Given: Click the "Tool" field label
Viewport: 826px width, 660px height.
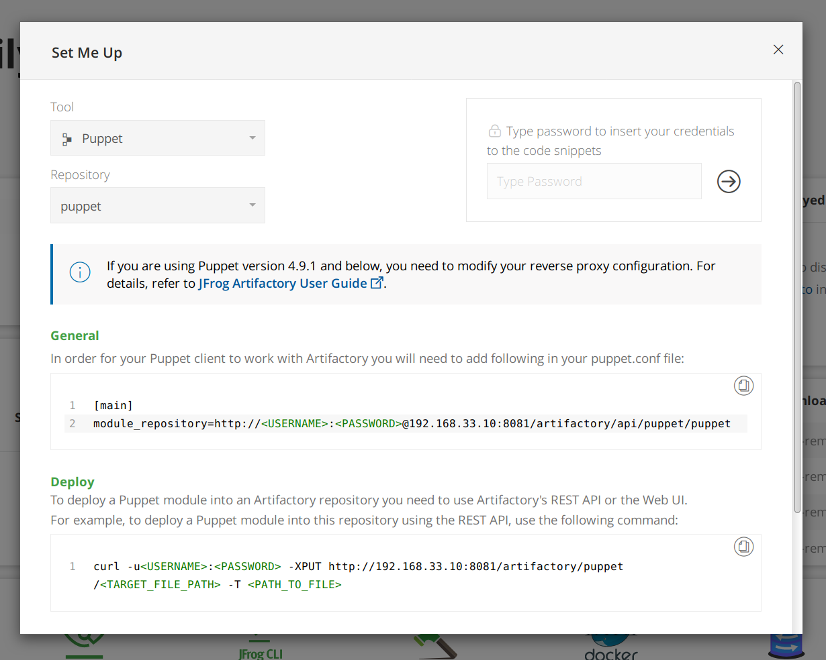Looking at the screenshot, I should click(x=62, y=107).
